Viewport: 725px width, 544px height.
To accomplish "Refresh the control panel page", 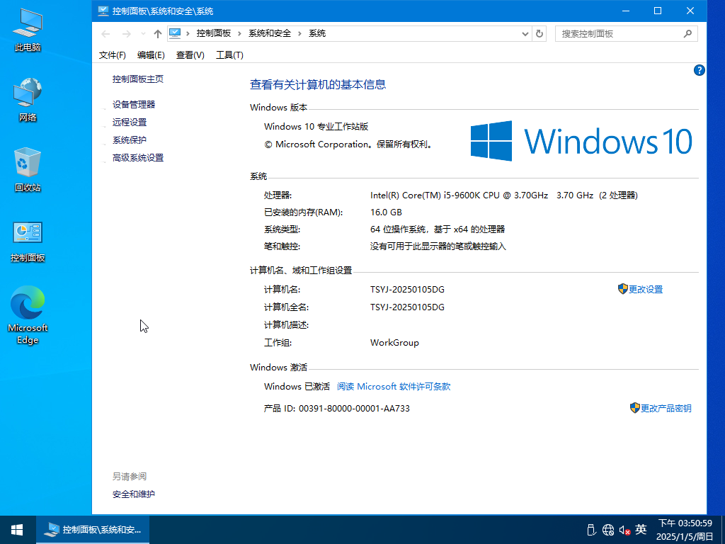I will (539, 34).
